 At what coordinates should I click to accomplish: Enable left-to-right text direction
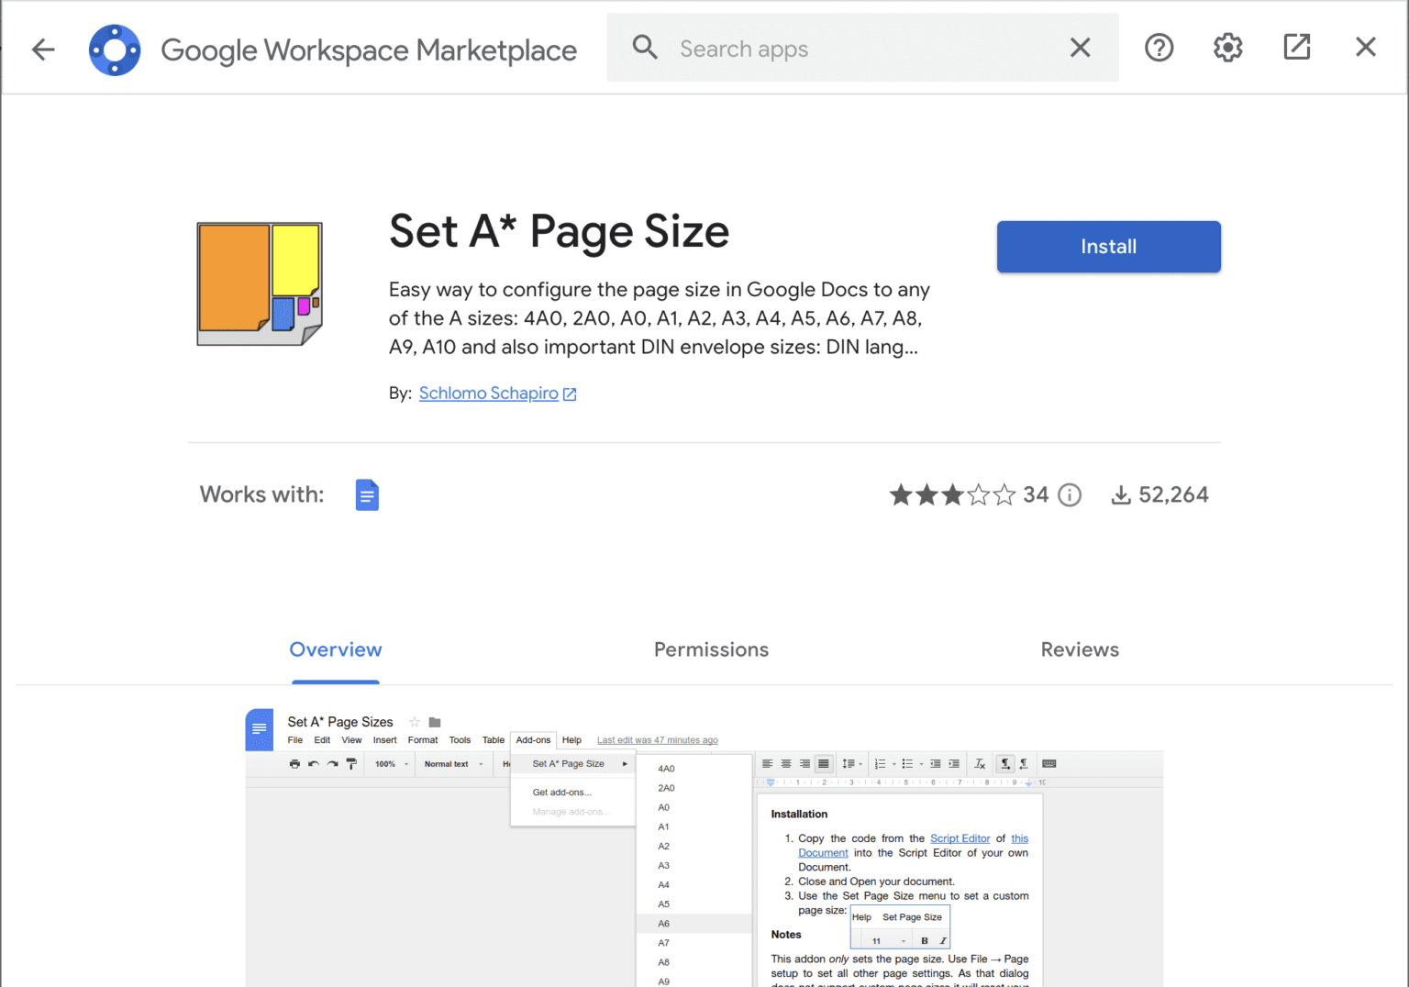click(x=1005, y=763)
